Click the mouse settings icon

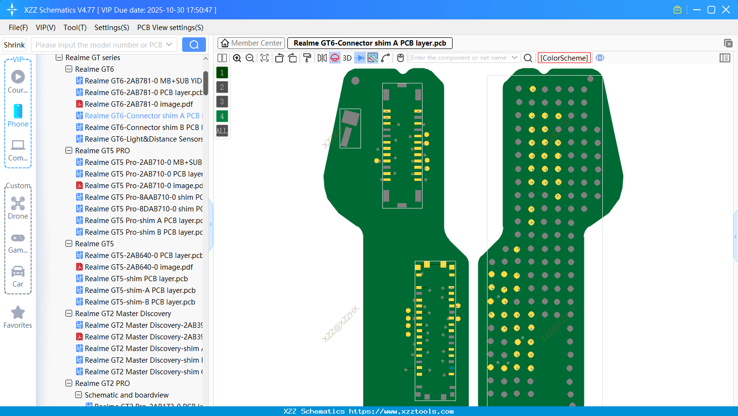[400, 58]
